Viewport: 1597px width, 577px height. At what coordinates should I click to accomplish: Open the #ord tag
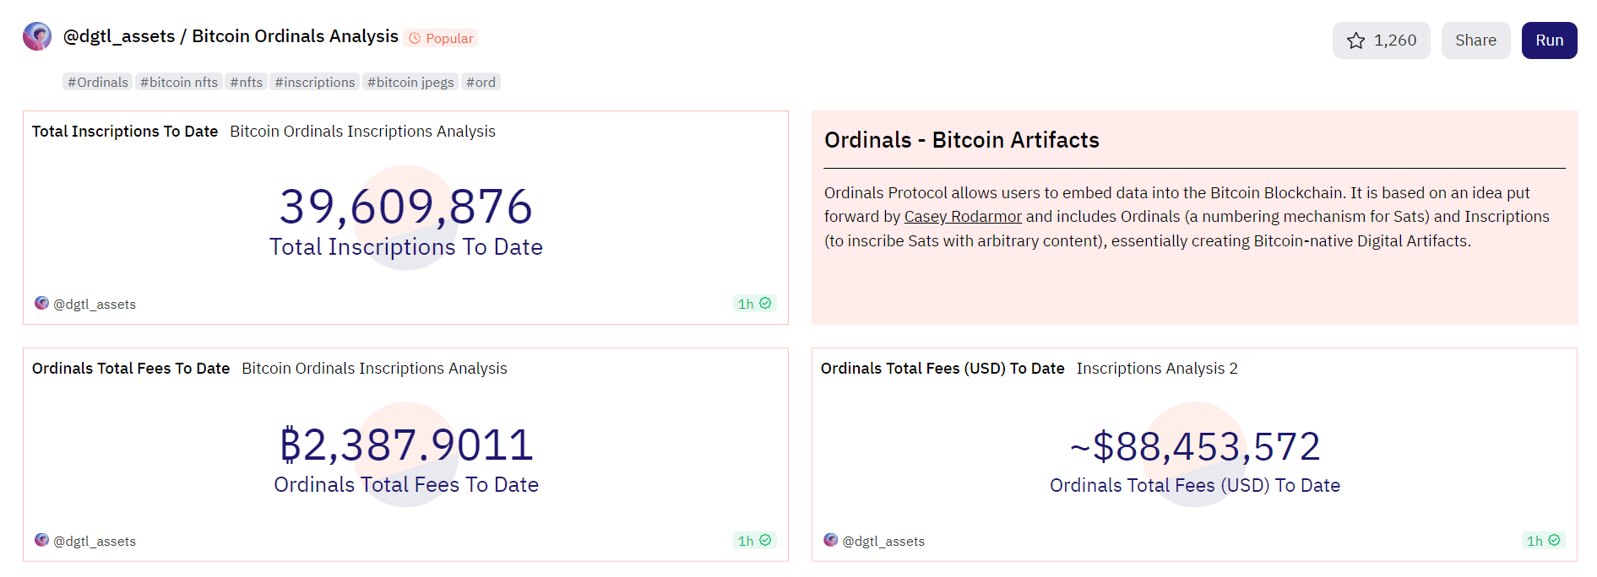point(481,82)
